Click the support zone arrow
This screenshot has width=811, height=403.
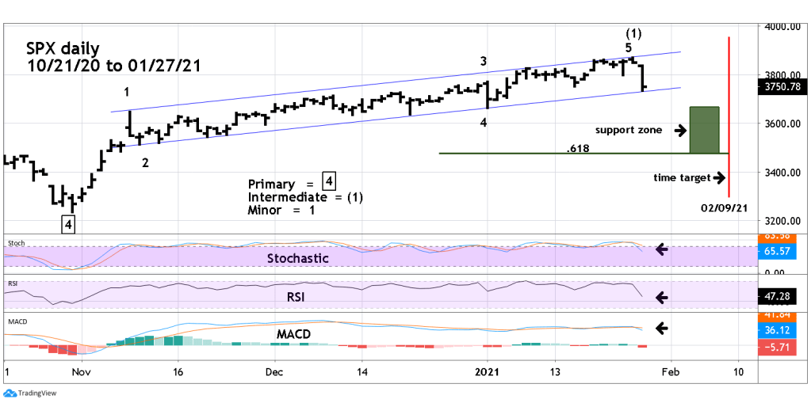tap(679, 130)
